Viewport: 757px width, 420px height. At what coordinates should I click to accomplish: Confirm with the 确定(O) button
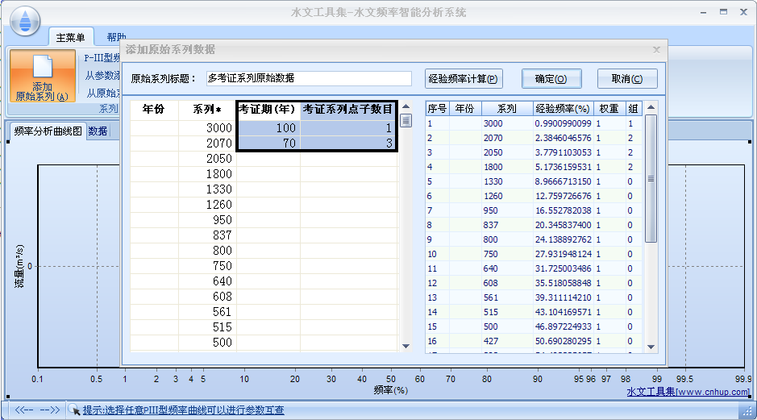[551, 79]
